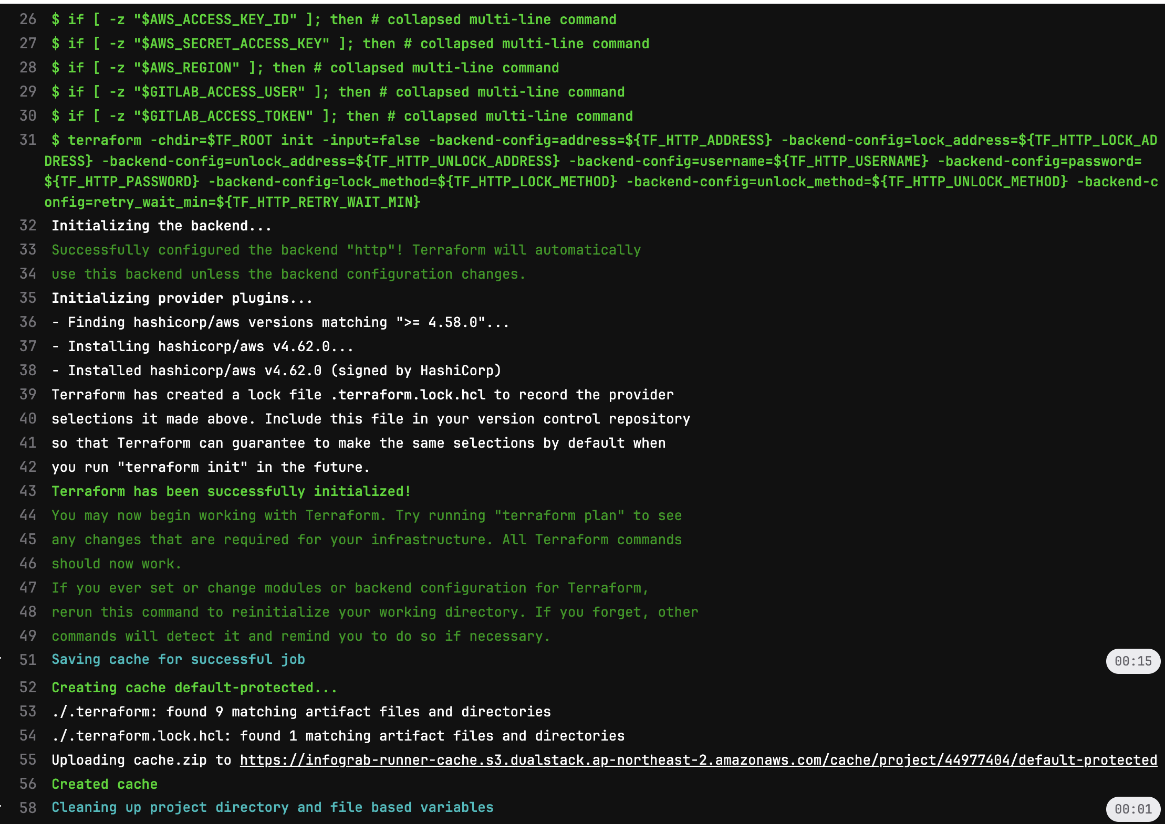The width and height of the screenshot is (1165, 824).
Task: Click line number 55 link
Action: pos(28,760)
